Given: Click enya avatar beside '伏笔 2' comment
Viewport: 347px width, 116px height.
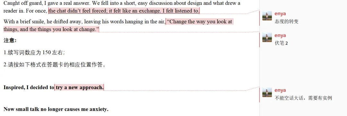Looking at the screenshot, I should pyautogui.click(x=267, y=37).
